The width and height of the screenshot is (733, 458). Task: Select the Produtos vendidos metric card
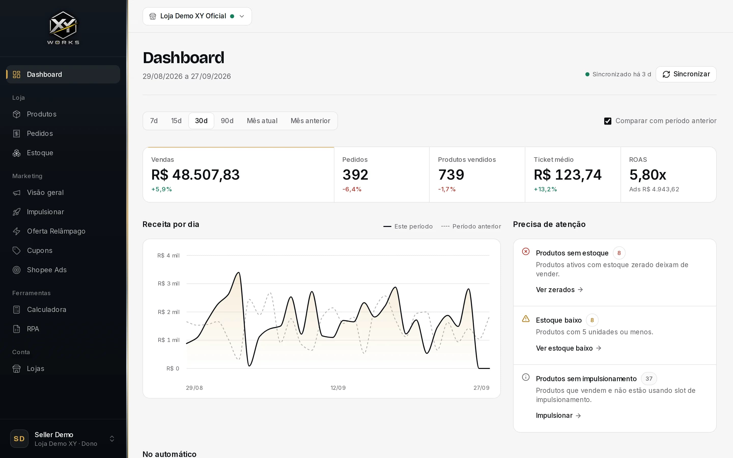coord(477,175)
